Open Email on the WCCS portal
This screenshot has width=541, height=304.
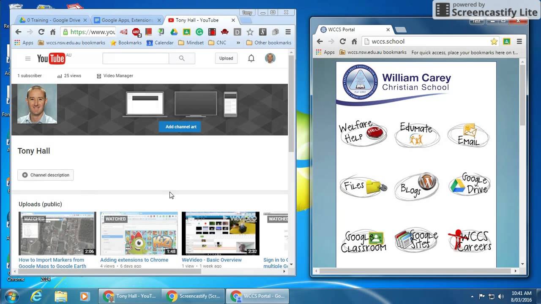coord(468,135)
